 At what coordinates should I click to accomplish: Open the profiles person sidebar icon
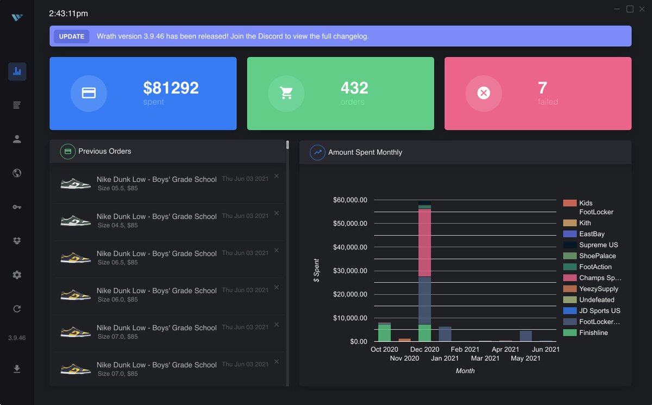click(x=17, y=139)
